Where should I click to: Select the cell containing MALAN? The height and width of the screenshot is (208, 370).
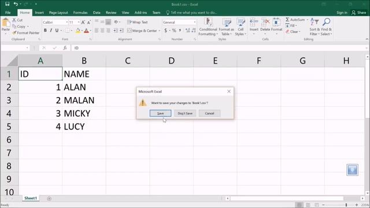(x=84, y=100)
